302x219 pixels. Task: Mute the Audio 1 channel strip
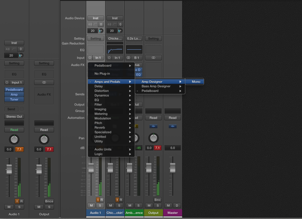tap(91, 205)
